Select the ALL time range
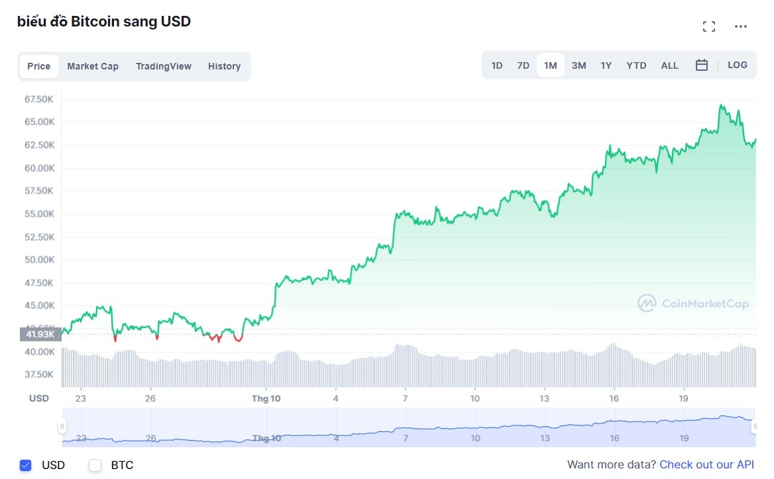Image resolution: width=774 pixels, height=479 pixels. (669, 65)
